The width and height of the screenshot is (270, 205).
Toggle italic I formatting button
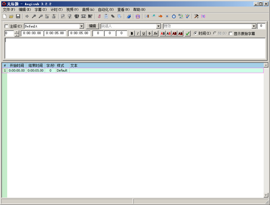[138, 33]
